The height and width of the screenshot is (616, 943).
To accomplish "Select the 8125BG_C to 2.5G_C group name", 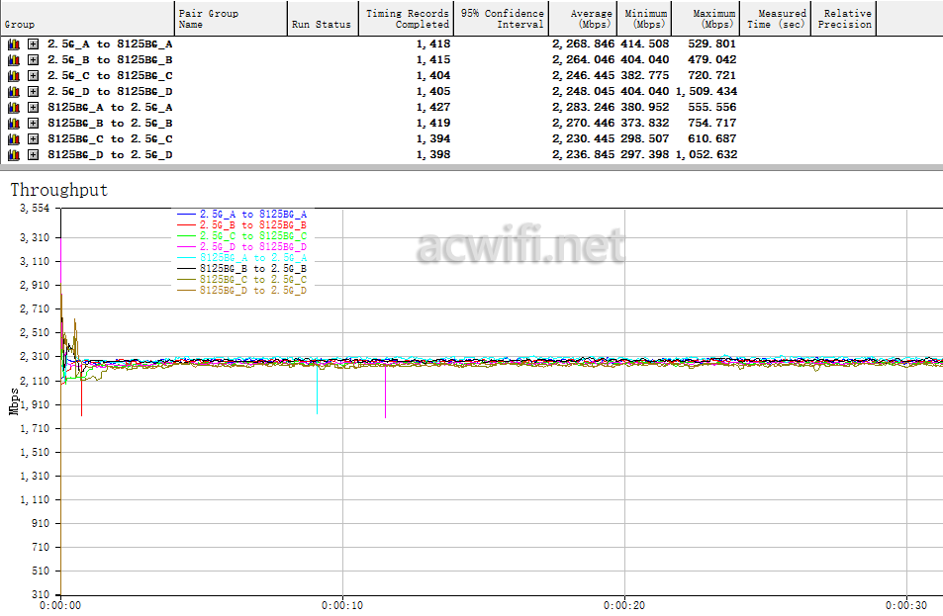I will (110, 138).
